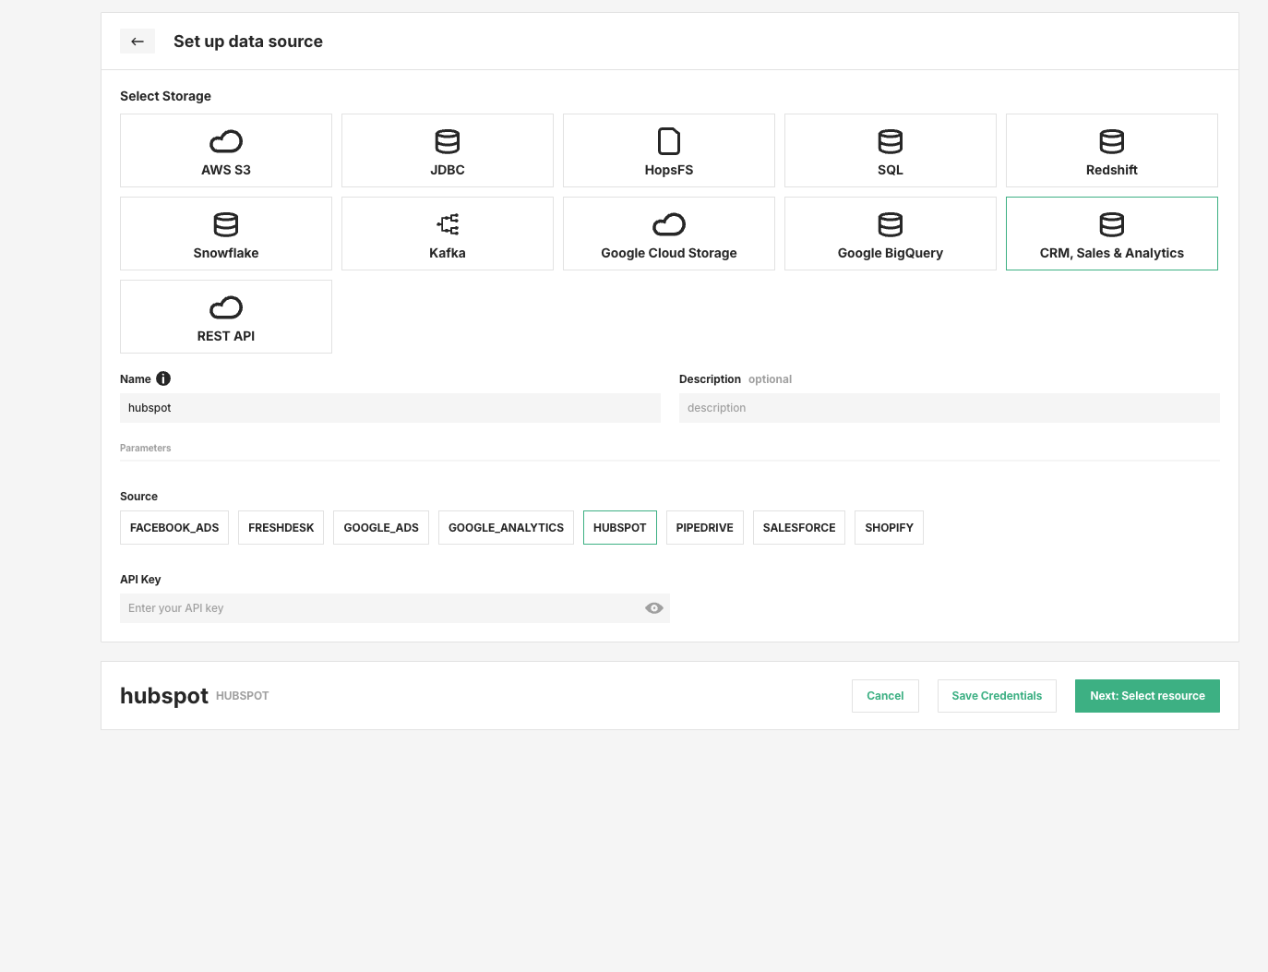This screenshot has width=1268, height=972.
Task: Select the Kafka connector icon
Action: pyautogui.click(x=447, y=224)
